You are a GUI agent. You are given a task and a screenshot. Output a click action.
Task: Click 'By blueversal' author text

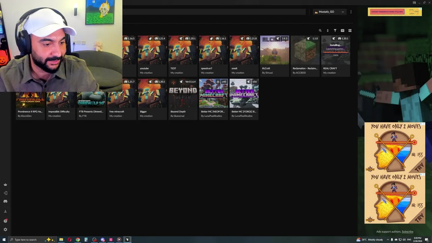(178, 116)
